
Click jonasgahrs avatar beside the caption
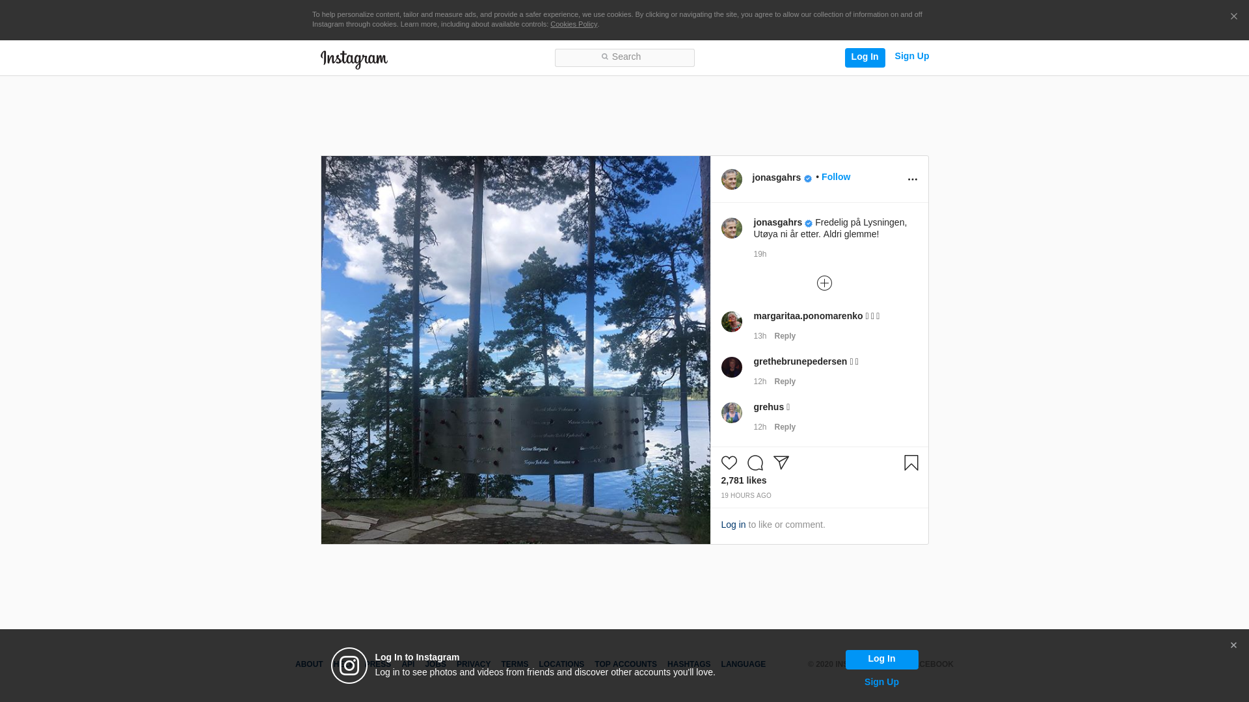click(x=732, y=228)
